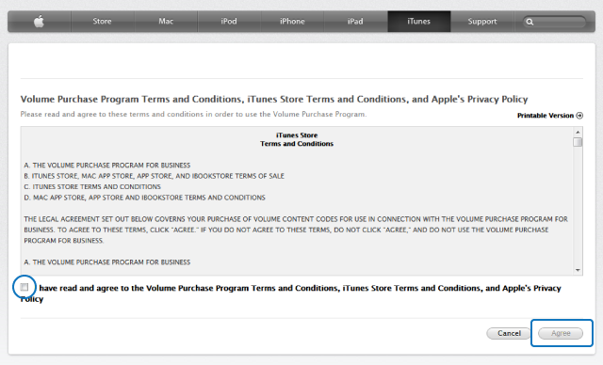Select the iTunes tab
603x365 pixels.
click(x=418, y=22)
